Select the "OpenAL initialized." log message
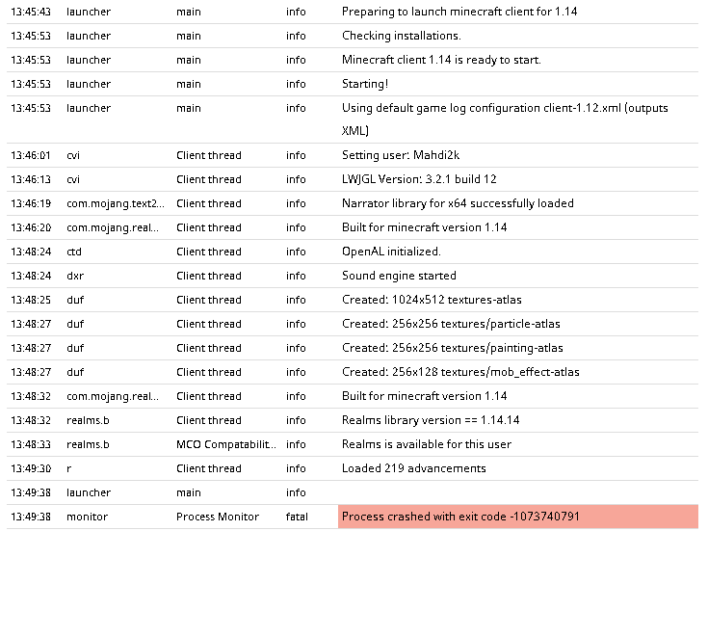This screenshot has width=708, height=637. click(x=391, y=252)
